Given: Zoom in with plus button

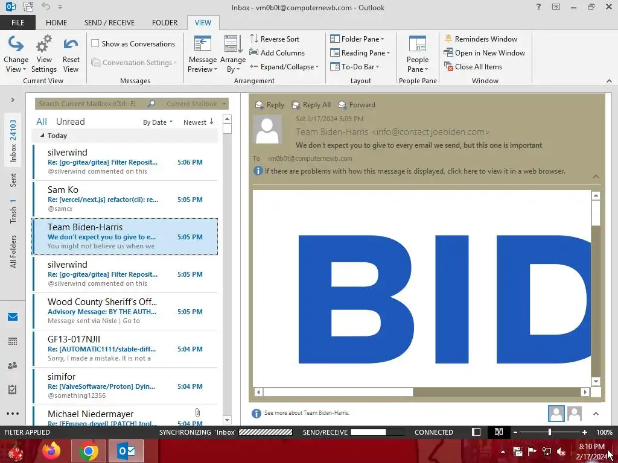Looking at the screenshot, I should click(584, 432).
